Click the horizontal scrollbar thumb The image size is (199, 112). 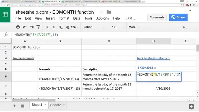34,100
